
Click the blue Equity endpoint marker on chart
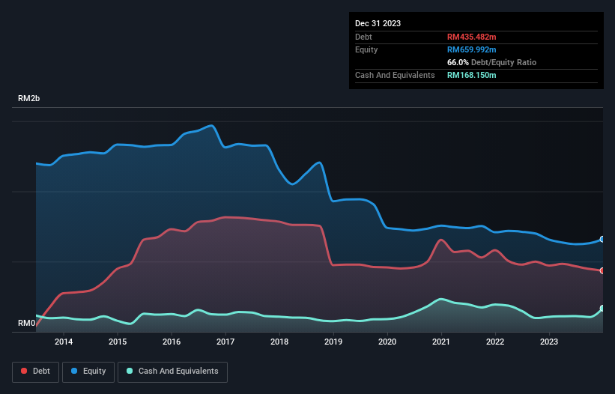pos(602,240)
